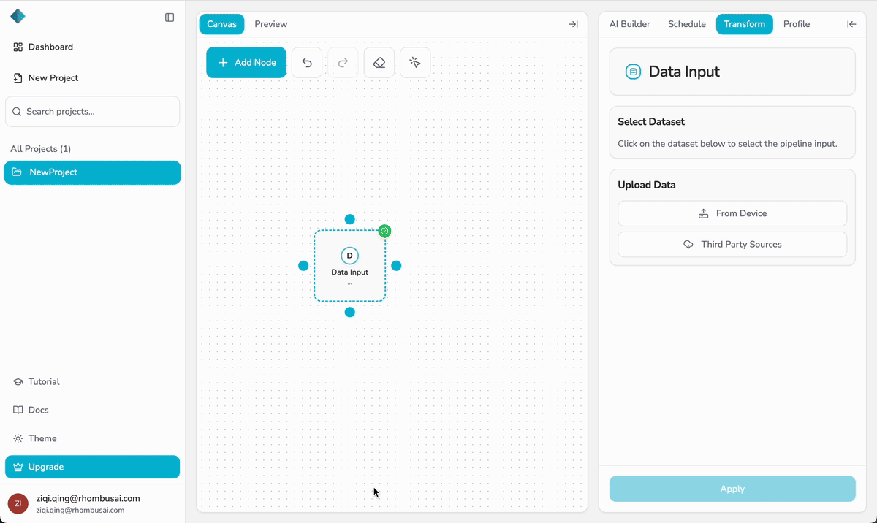
Task: Select the AI cursor tool in the toolbar
Action: (x=414, y=62)
